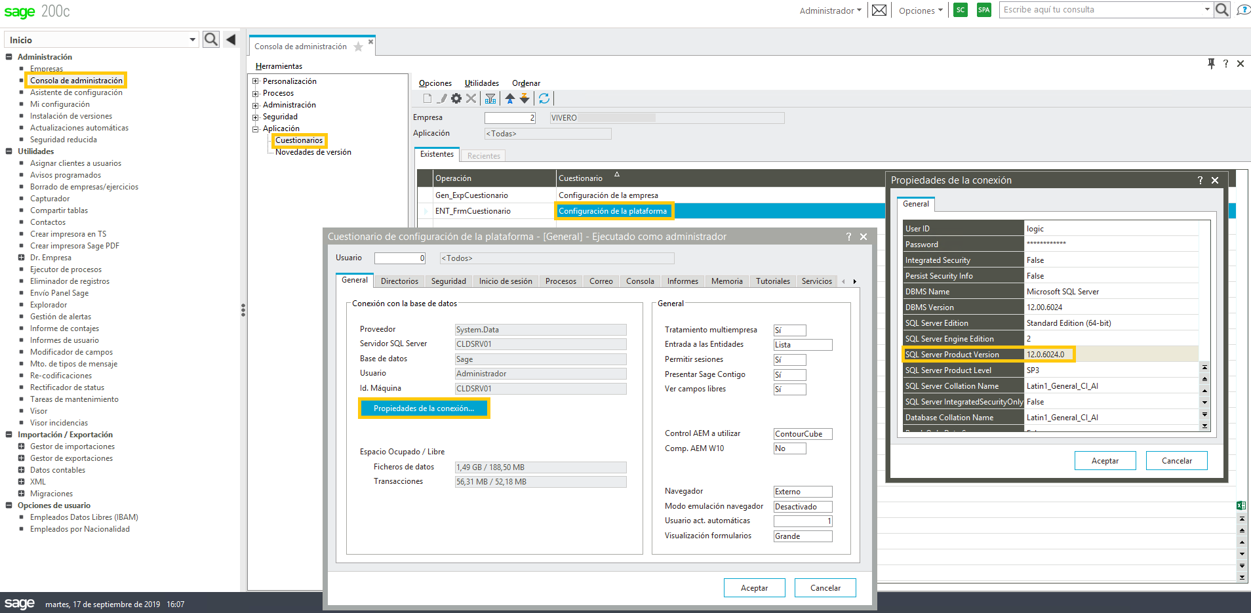Click the refresh toolbar icon
This screenshot has height=613, width=1251.
[544, 98]
